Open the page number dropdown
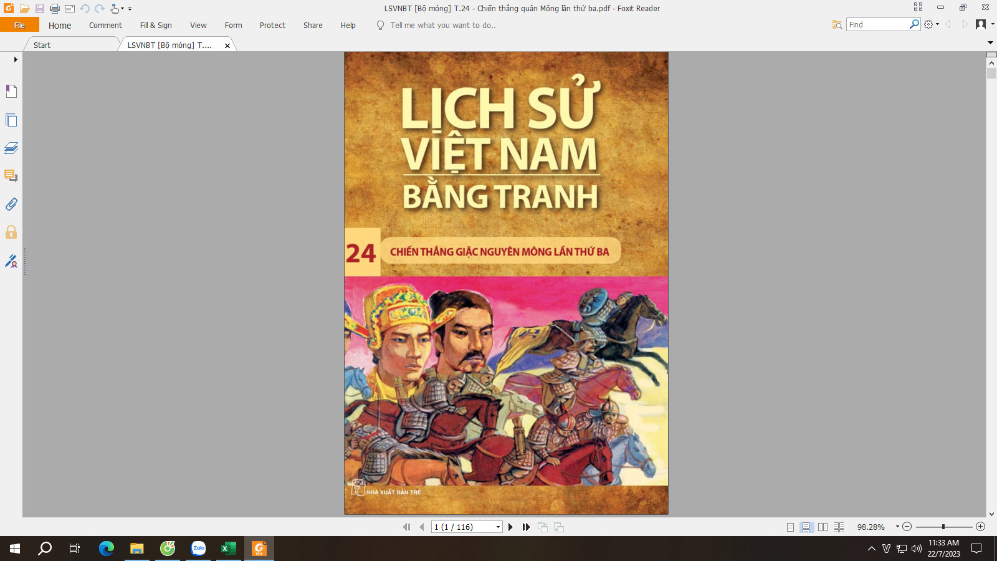This screenshot has width=997, height=561. 498,527
